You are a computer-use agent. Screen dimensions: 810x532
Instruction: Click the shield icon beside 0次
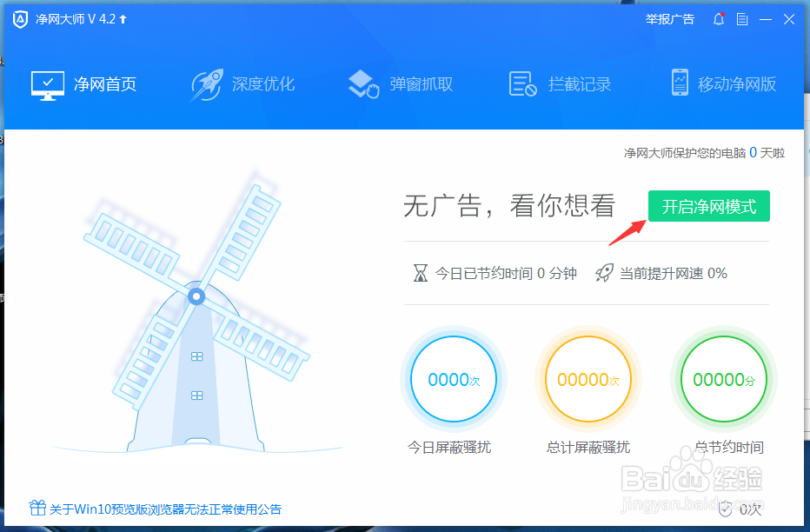pyautogui.click(x=726, y=509)
